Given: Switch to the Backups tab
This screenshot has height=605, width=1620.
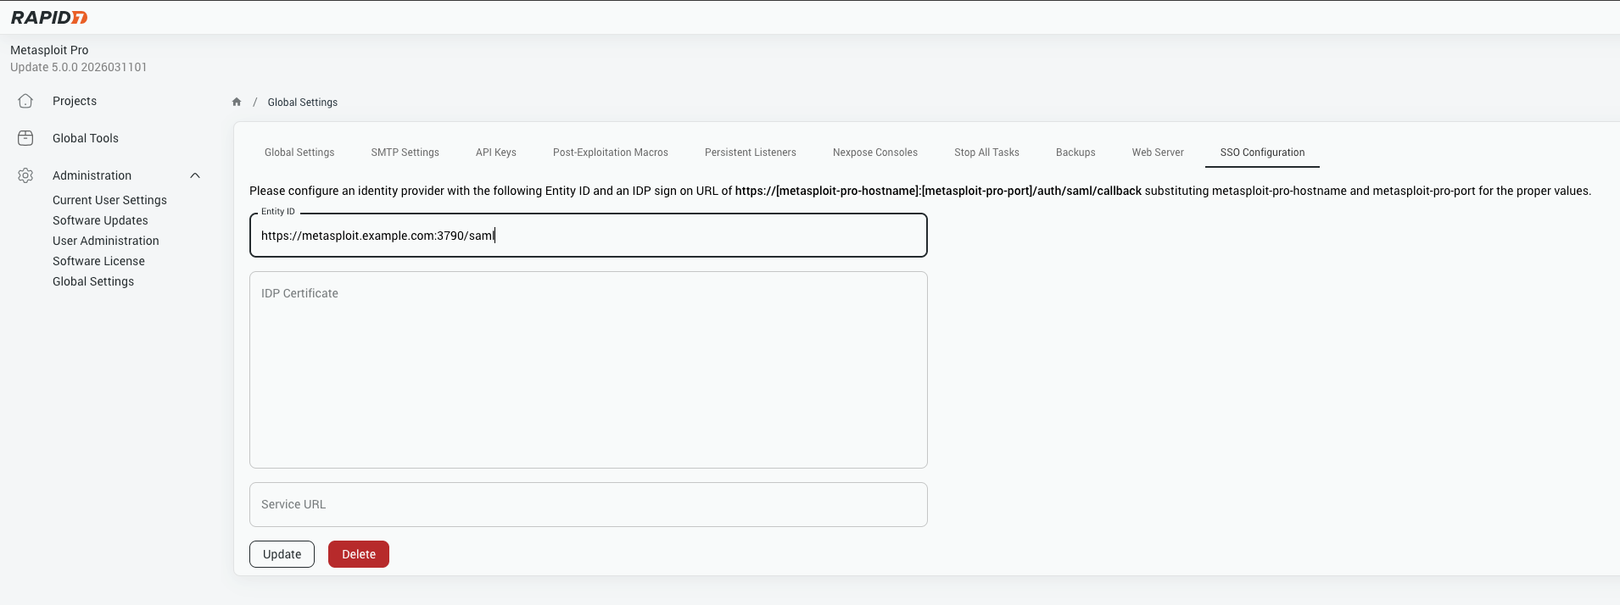Looking at the screenshot, I should 1075,153.
